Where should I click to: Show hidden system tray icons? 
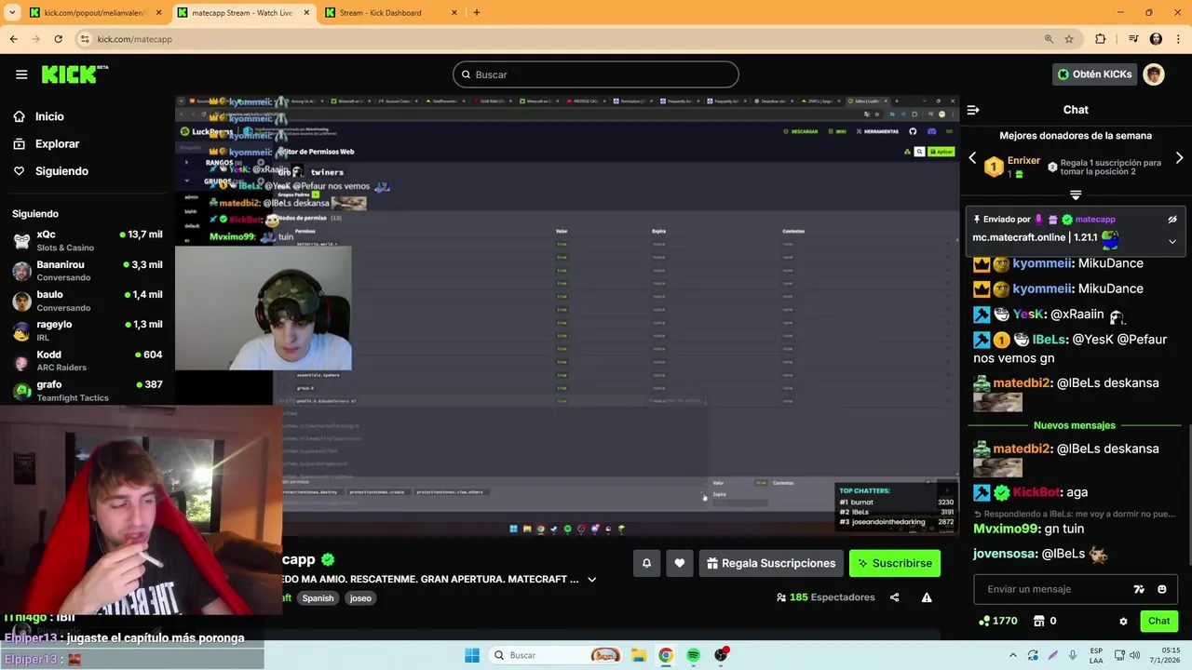point(1014,655)
